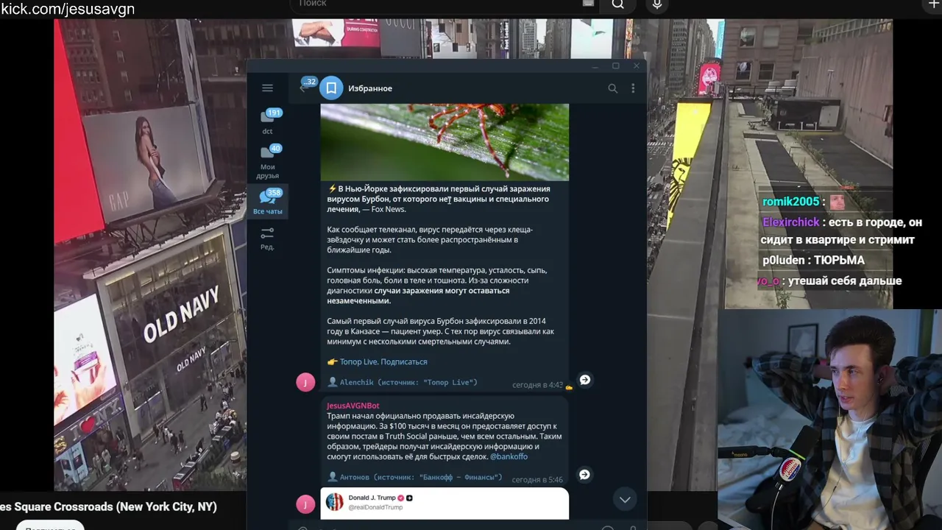The height and width of the screenshot is (530, 942).
Task: Click the romik2005 username in stream chat
Action: 791,202
